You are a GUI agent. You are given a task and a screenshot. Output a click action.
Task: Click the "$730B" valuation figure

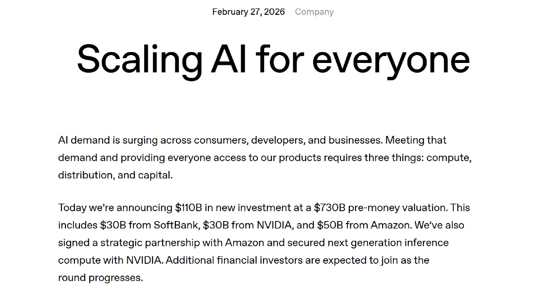coord(330,207)
